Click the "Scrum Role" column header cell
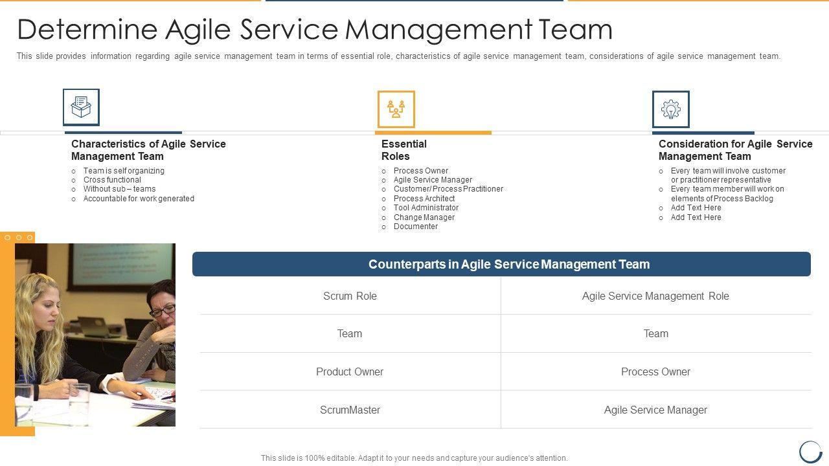The height and width of the screenshot is (466, 829). pyautogui.click(x=350, y=296)
